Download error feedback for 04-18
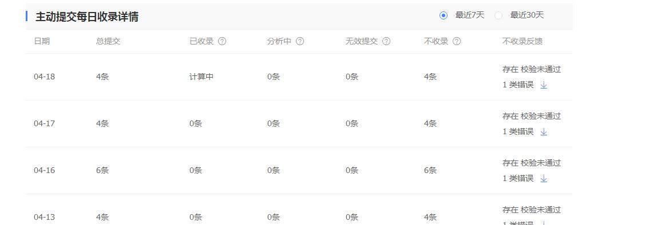 click(x=544, y=85)
